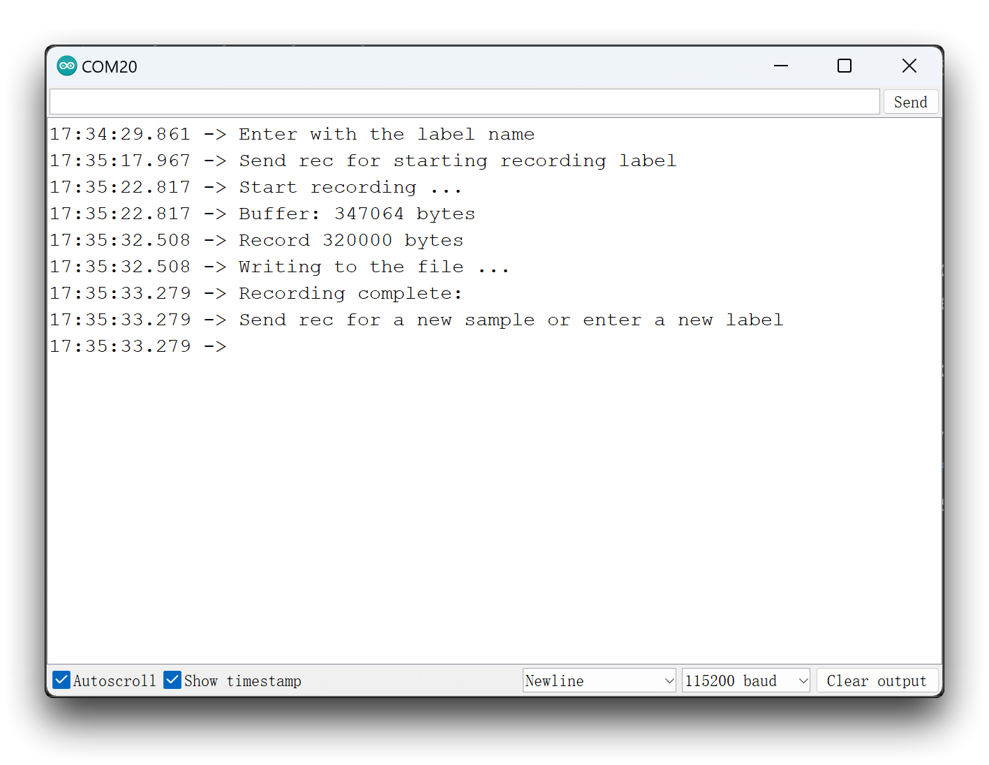Select the 'Writing to the file ...' line
This screenshot has width=989, height=765.
point(374,267)
